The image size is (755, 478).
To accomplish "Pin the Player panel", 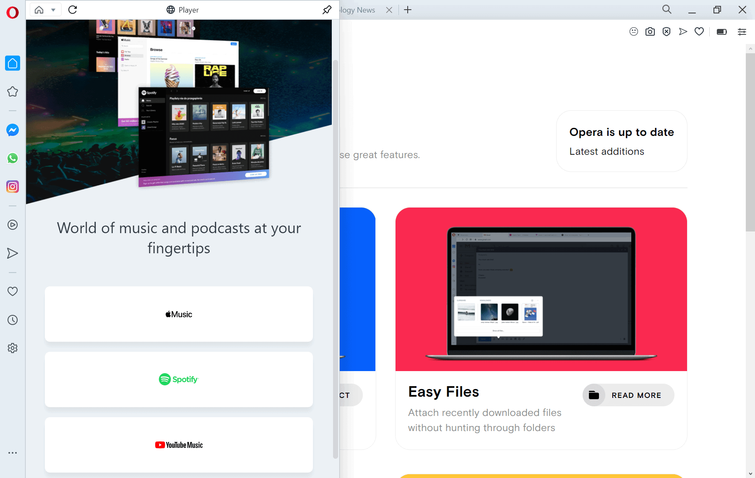I will (326, 10).
